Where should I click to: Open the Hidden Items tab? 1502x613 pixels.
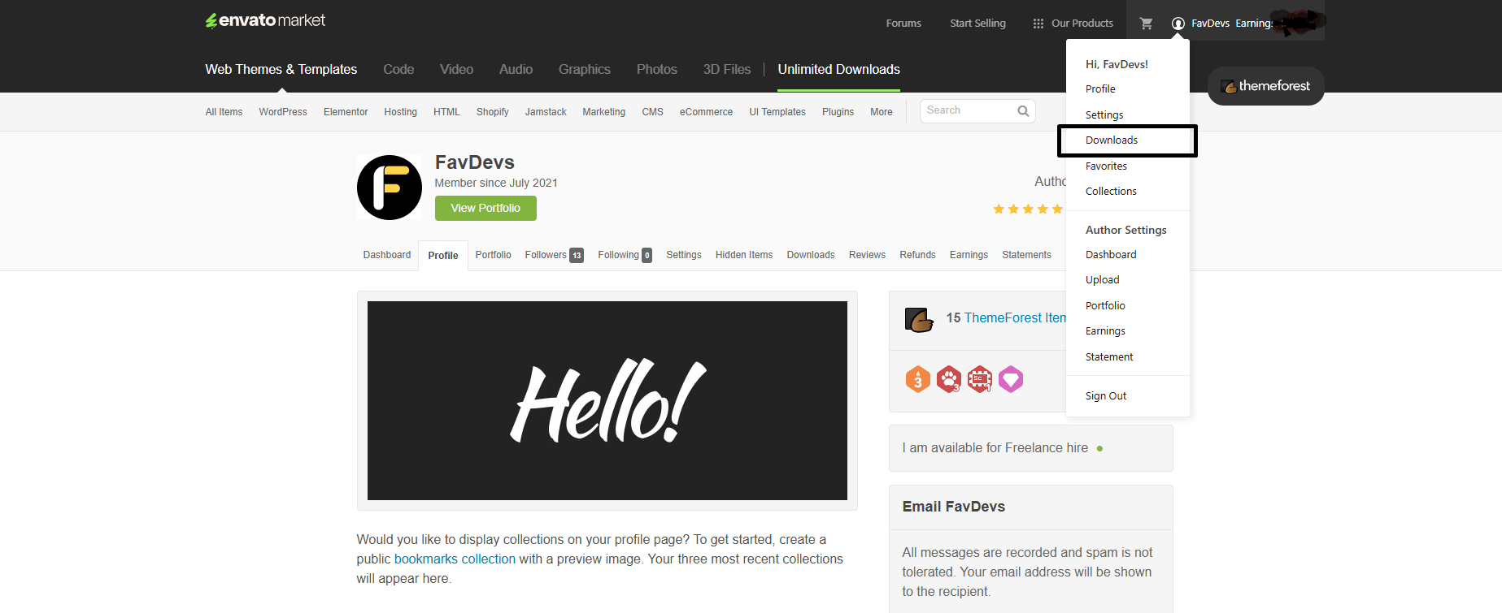click(744, 255)
